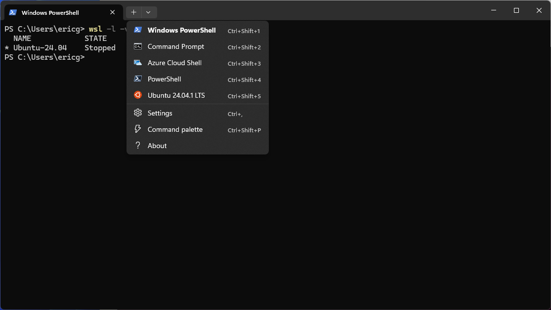Click the Ctrl+Shift+3 shortcut label
This screenshot has height=310, width=551.
(244, 64)
